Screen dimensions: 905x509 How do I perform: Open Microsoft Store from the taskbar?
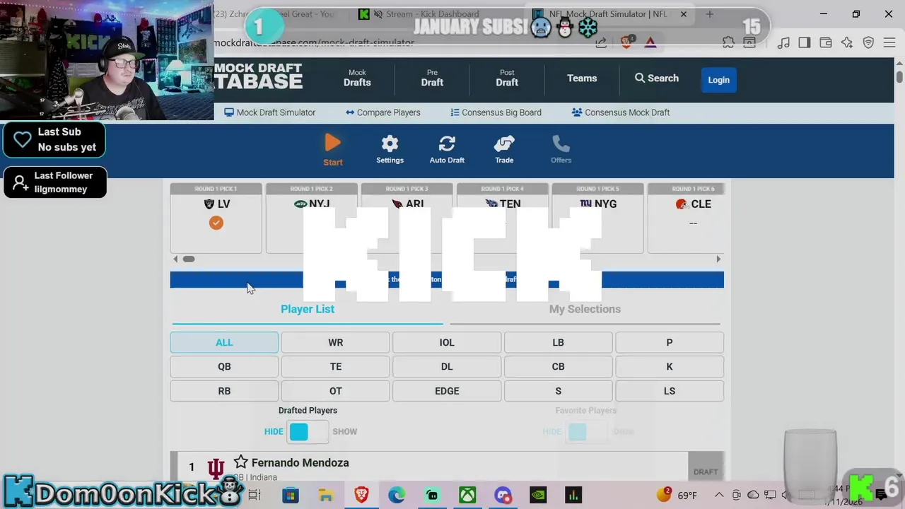291,495
